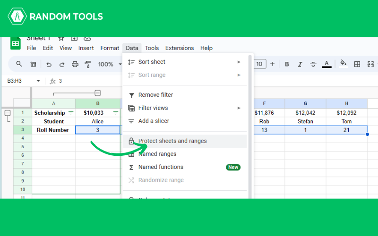
Task: Select column H header
Action: tap(347, 103)
